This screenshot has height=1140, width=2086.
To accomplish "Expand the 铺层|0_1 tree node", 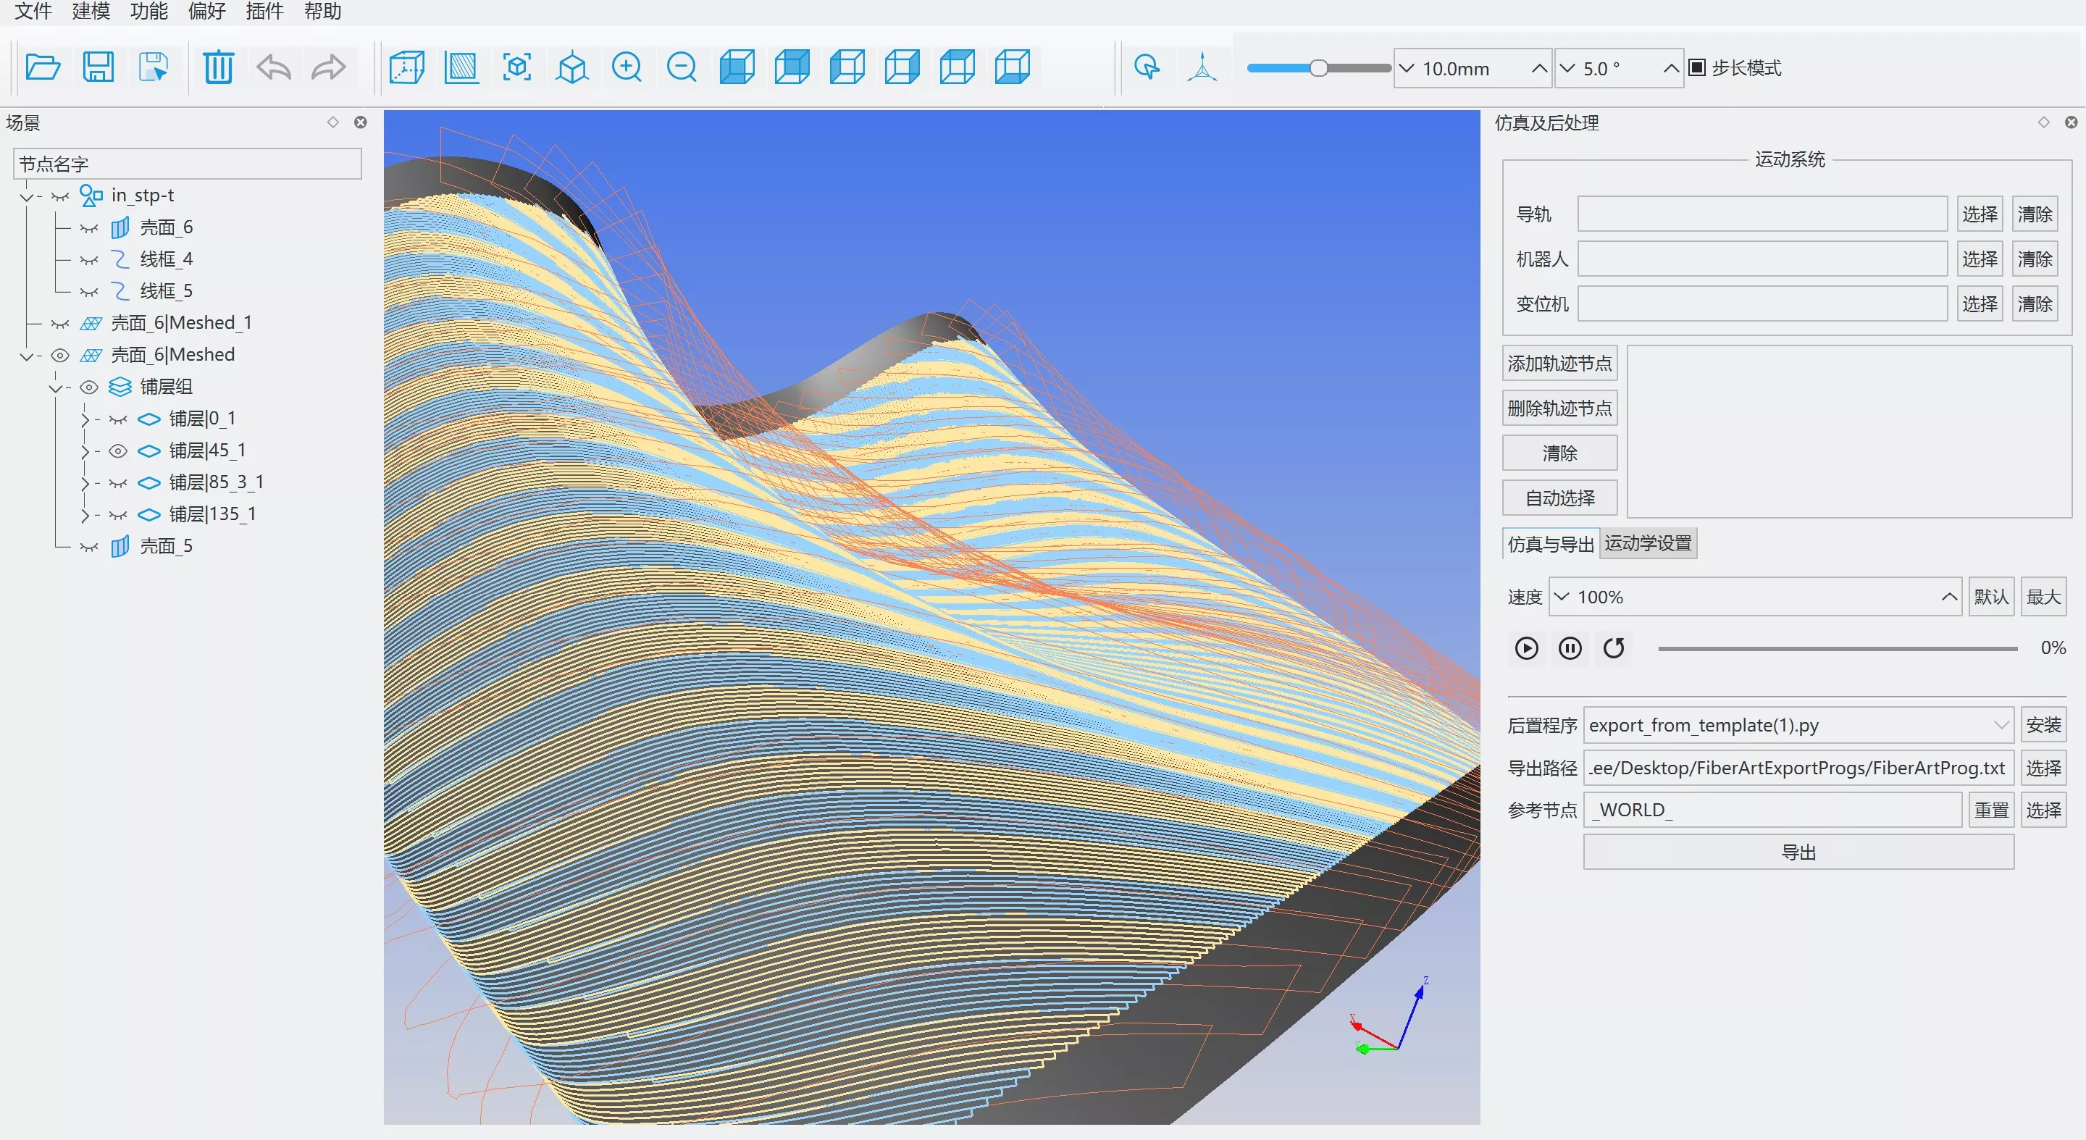I will [x=85, y=419].
